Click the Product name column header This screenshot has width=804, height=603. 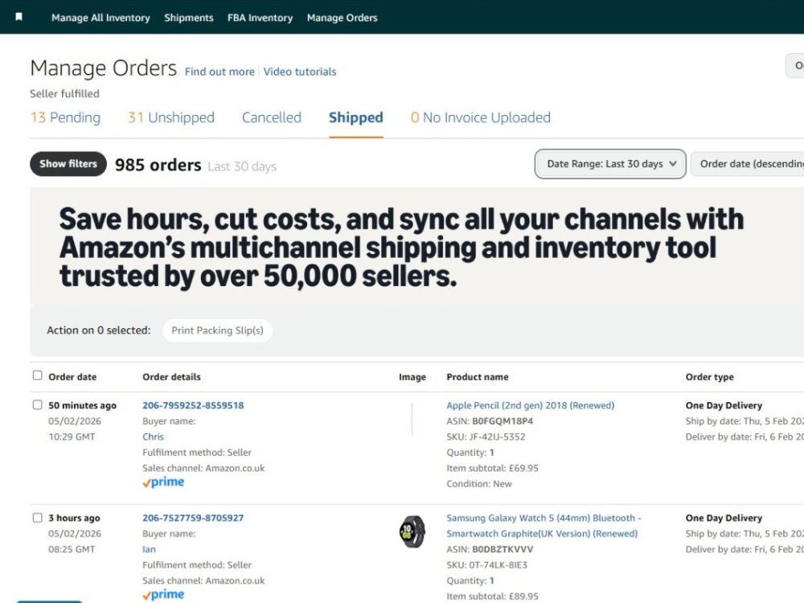(x=478, y=377)
